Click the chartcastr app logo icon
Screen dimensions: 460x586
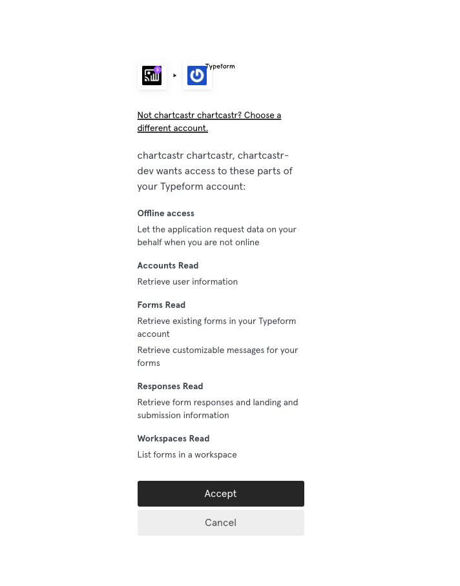[151, 76]
